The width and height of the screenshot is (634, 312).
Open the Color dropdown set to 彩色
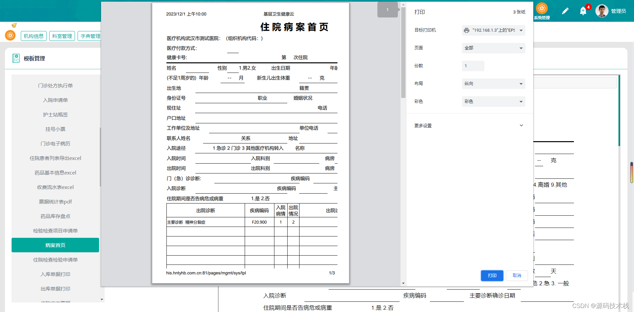493,102
